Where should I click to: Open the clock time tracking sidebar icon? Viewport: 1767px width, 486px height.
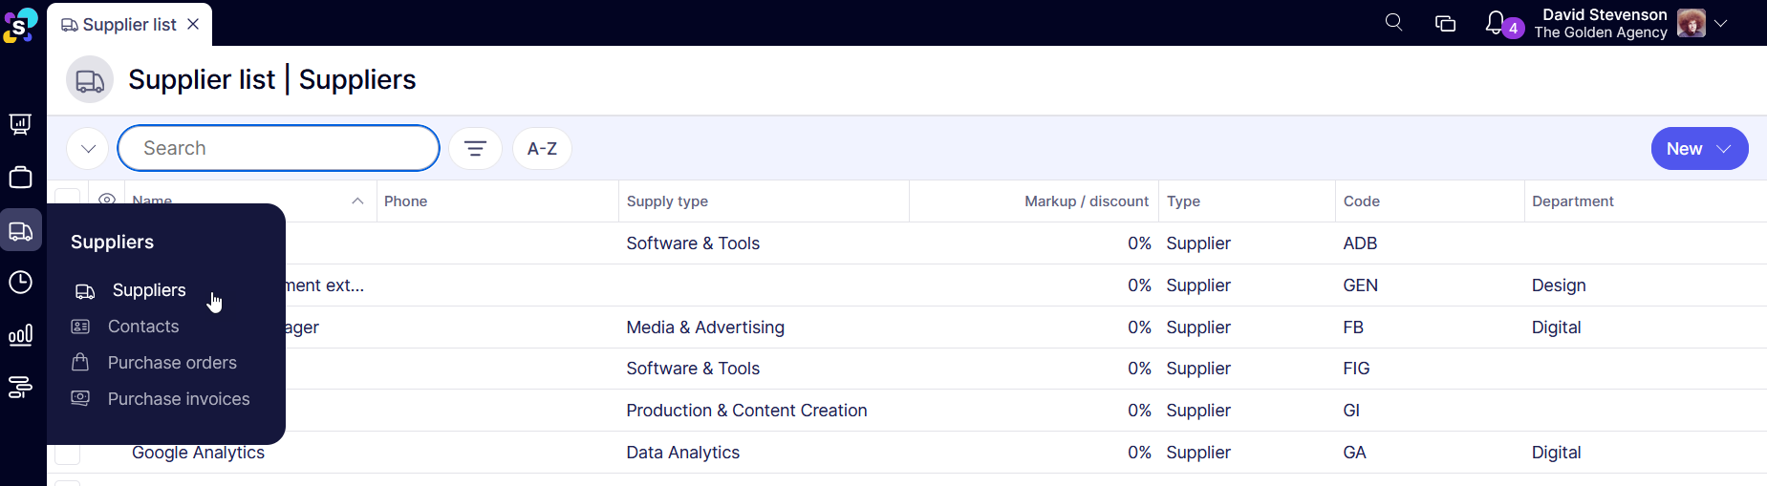(x=20, y=283)
